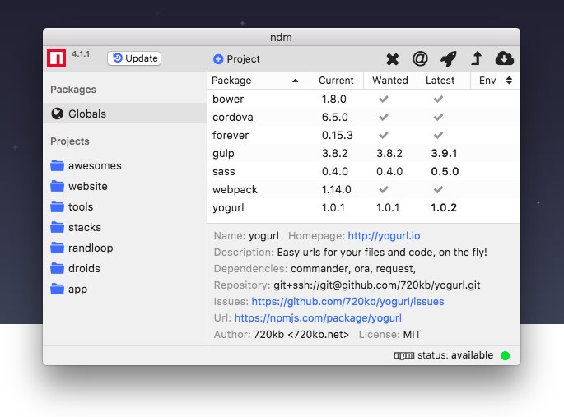564x417 pixels.
Task: Sort by Env column header
Action: tap(496, 81)
